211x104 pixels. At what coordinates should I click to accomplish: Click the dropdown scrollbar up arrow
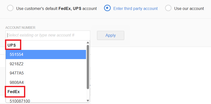[x=88, y=42]
